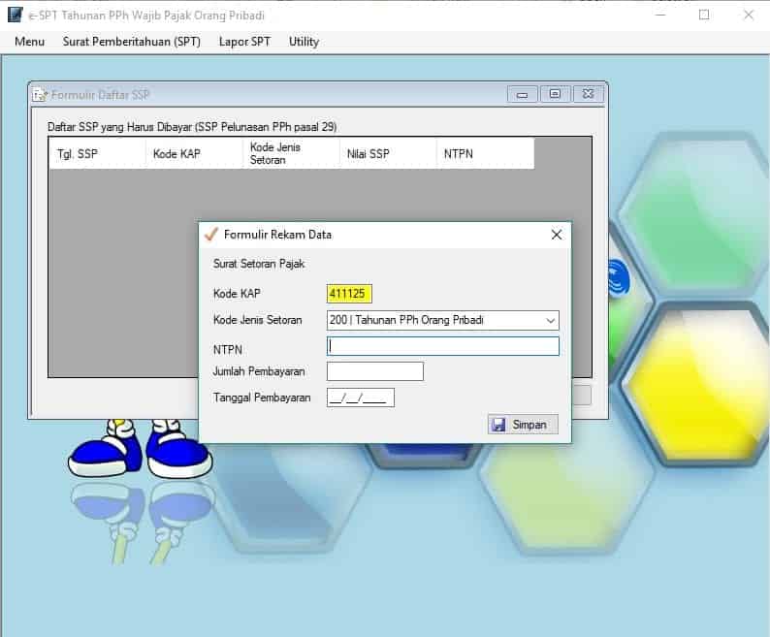
Task: Maximize the e-SPT main window
Action: (704, 15)
